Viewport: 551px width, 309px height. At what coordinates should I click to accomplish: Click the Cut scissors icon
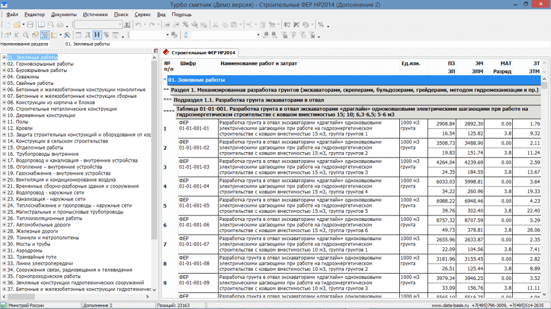[215, 25]
